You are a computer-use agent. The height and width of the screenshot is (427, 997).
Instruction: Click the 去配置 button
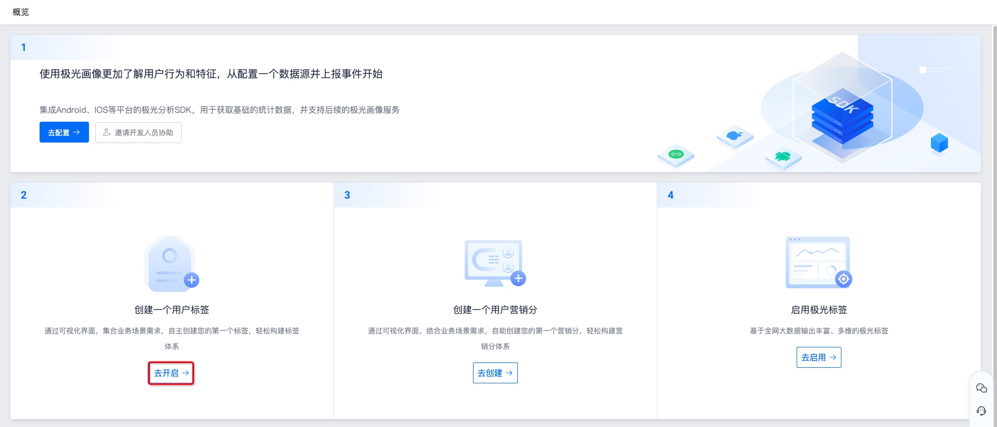coord(64,132)
